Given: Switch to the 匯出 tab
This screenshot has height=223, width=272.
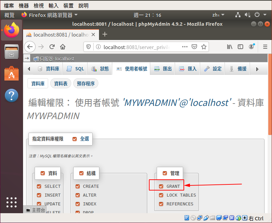Looking at the screenshot, I should click(163, 69).
